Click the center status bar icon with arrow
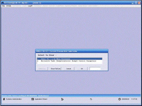This screenshot has height=106, width=142. click(62, 99)
